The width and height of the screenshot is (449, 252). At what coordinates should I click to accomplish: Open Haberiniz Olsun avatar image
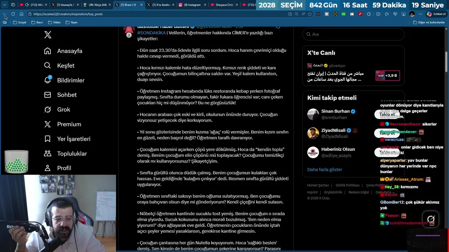[x=313, y=152]
